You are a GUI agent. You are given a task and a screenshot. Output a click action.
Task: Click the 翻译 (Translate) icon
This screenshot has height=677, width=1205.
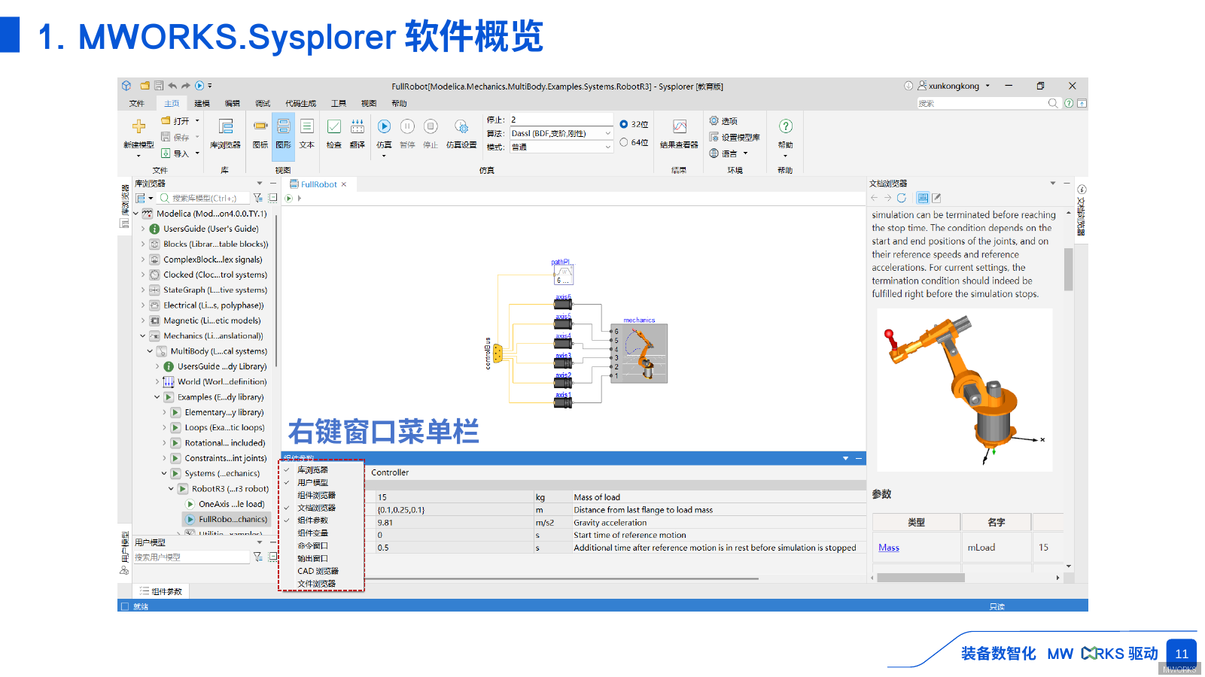[x=358, y=127]
